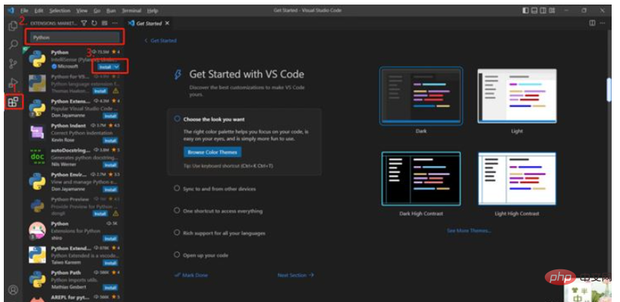Select the Choose the look you want step
Viewport: 620px width, 302px height.
click(215, 119)
